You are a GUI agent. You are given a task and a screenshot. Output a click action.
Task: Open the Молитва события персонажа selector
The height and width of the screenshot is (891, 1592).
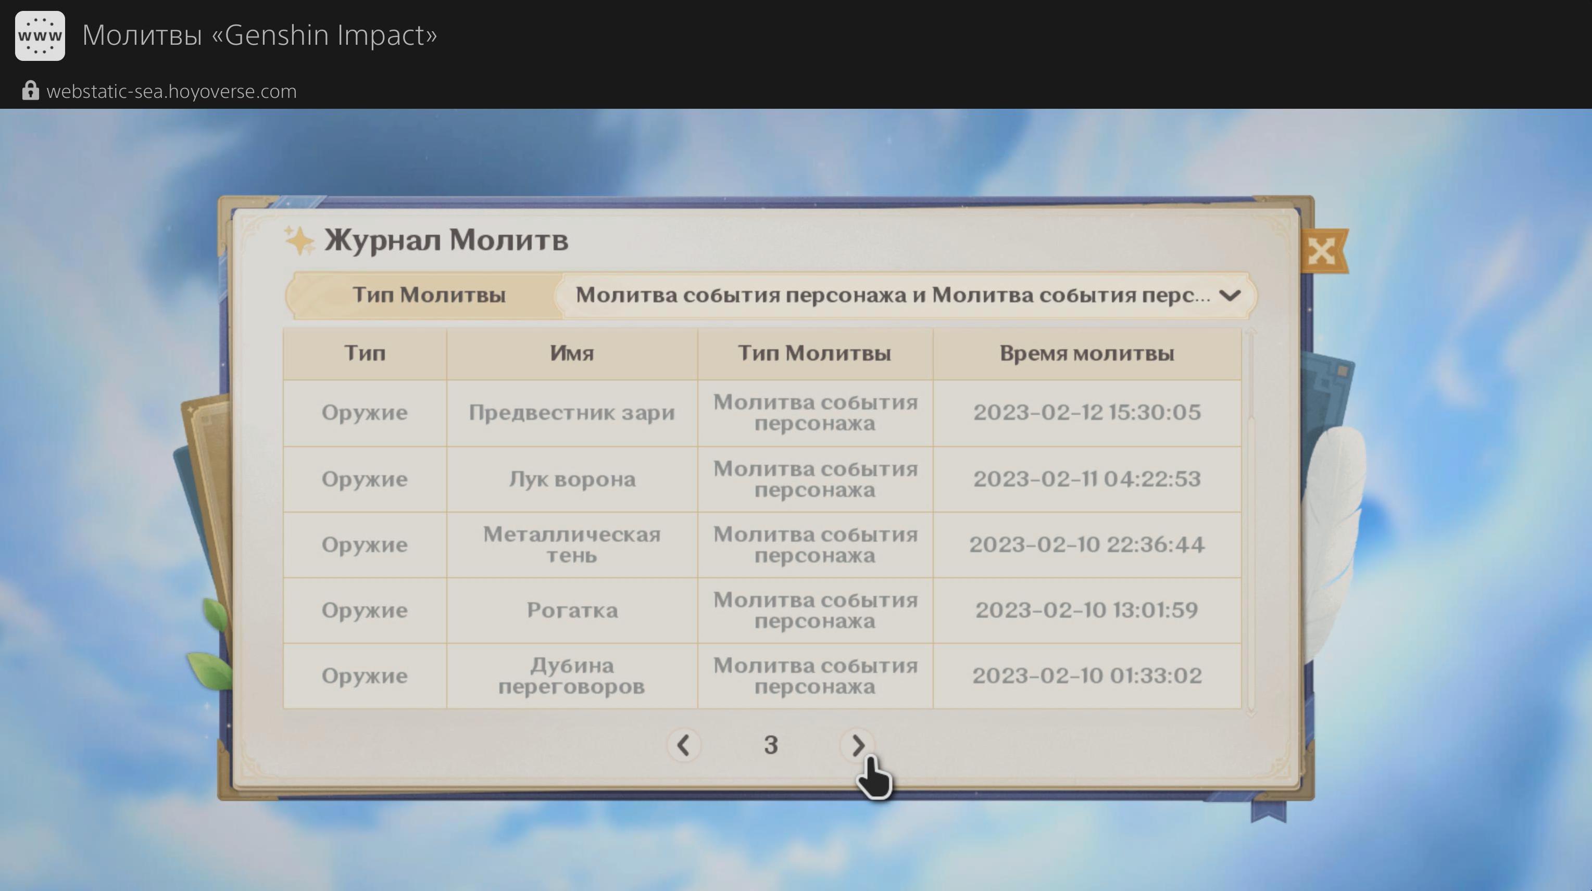(x=893, y=295)
